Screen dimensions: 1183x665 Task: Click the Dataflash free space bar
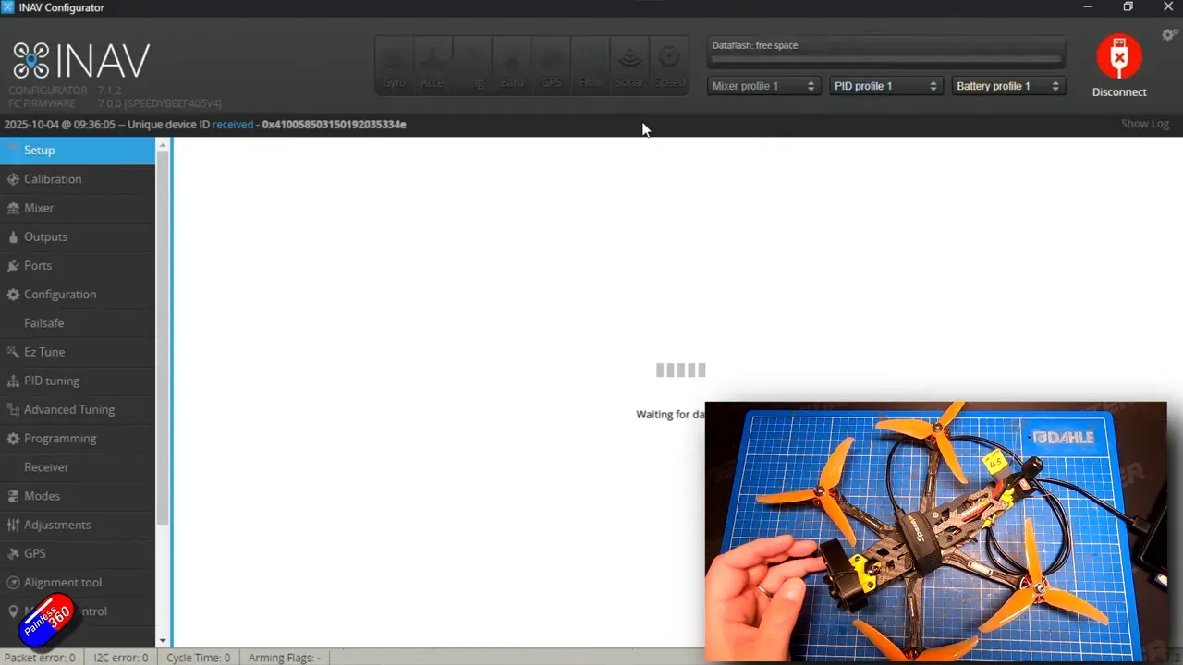pos(885,59)
